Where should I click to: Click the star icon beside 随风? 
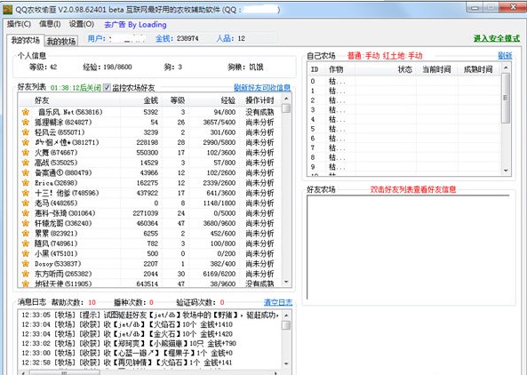tap(26, 243)
